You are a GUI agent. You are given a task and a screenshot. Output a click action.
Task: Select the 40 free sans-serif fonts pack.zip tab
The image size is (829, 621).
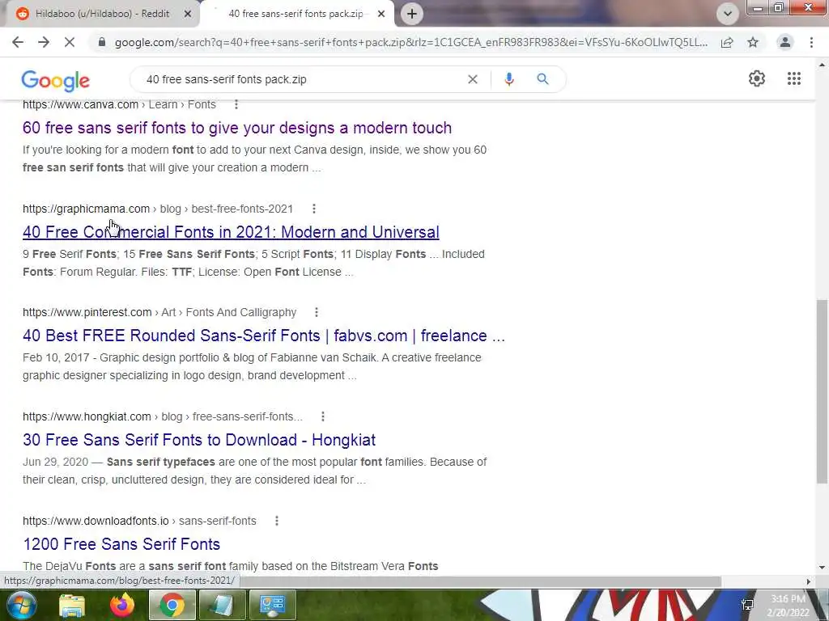click(x=296, y=14)
